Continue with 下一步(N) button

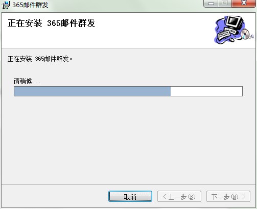pyautogui.click(x=228, y=196)
